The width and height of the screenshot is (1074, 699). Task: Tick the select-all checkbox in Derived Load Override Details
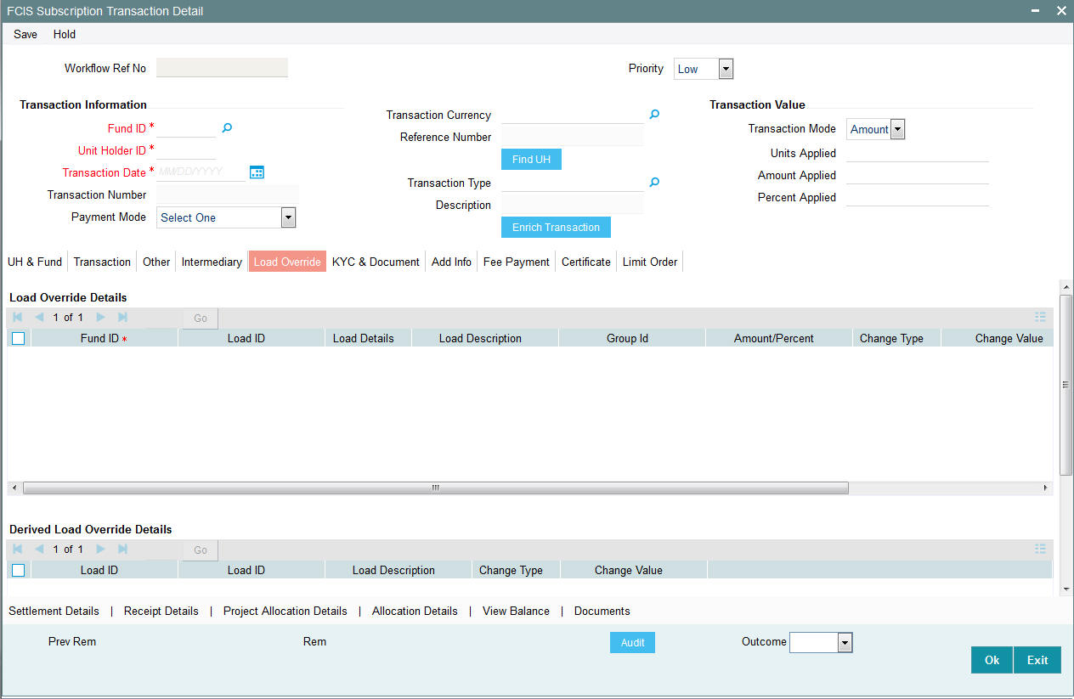(19, 570)
